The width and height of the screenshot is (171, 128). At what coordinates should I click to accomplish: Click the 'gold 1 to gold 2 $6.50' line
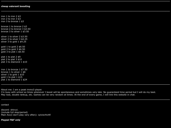pyautogui.click(x=13, y=47)
